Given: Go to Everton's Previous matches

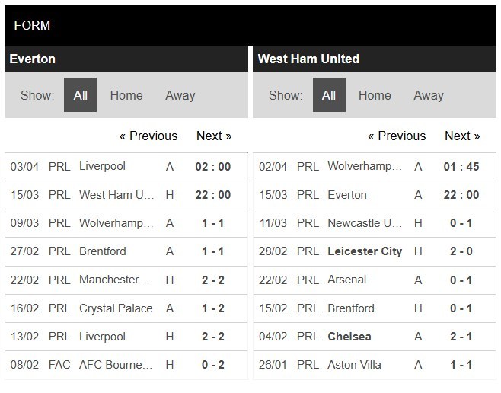Looking at the screenshot, I should [148, 136].
